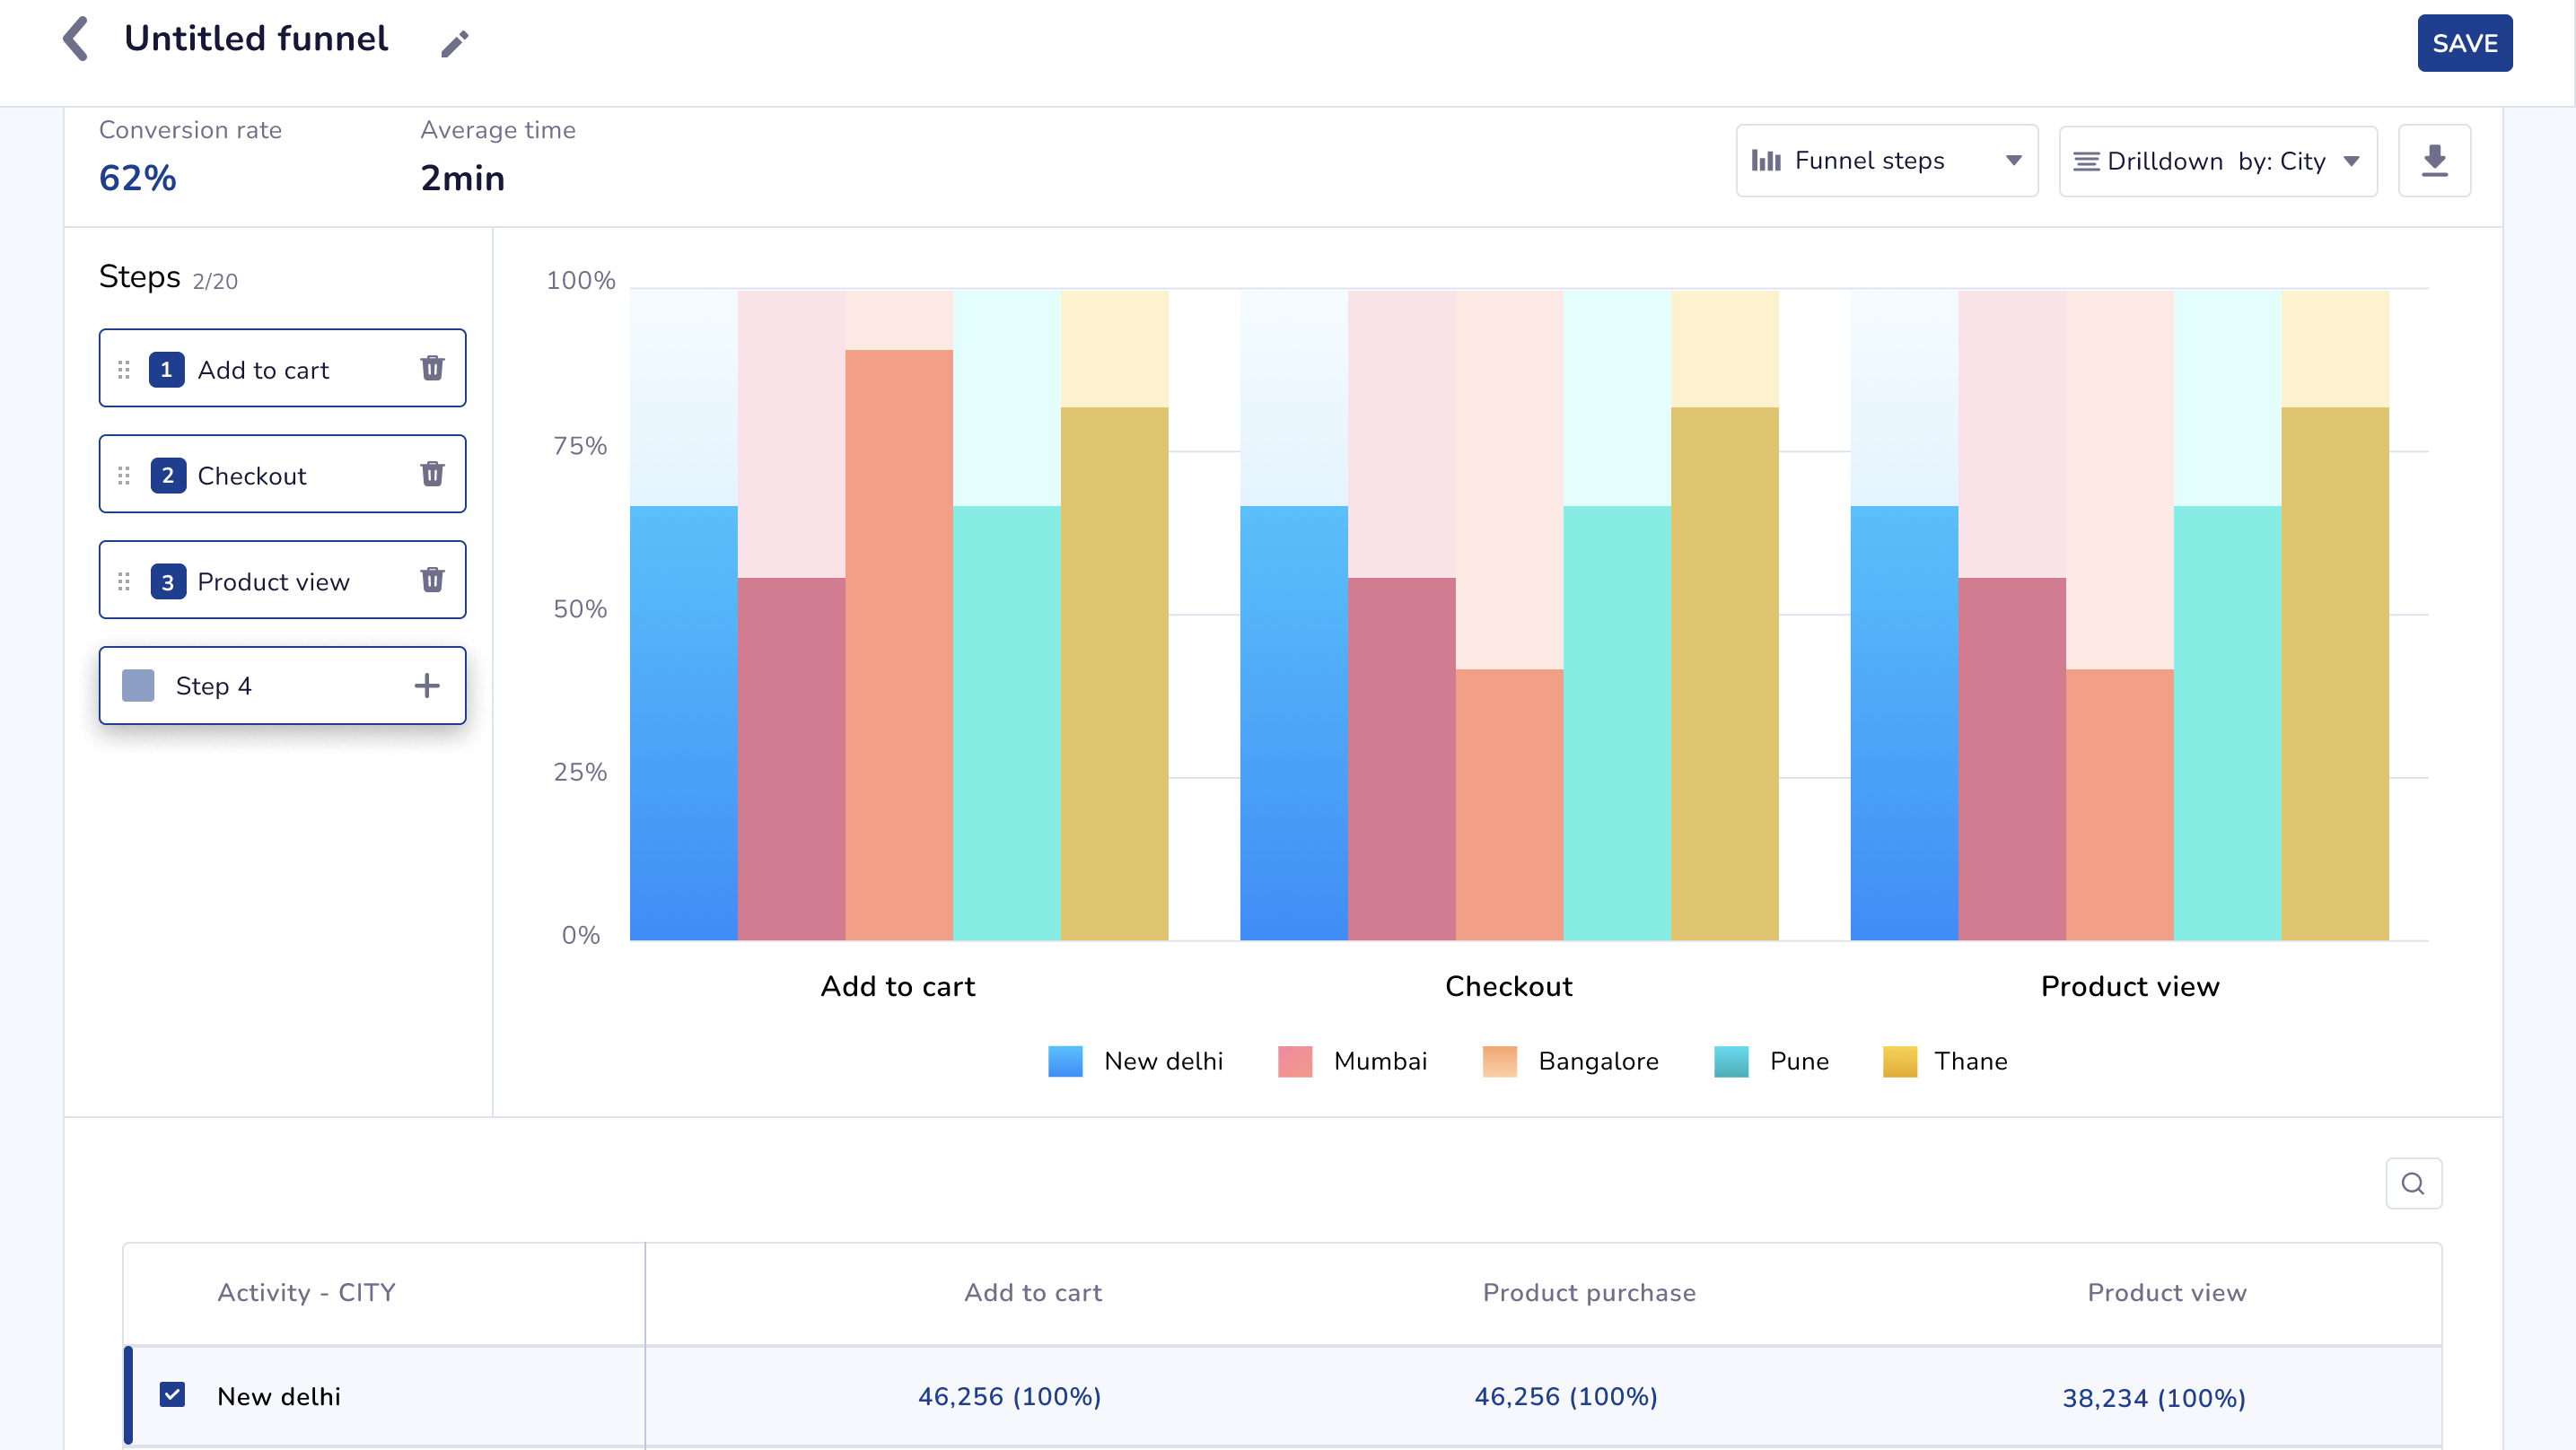The width and height of the screenshot is (2576, 1450).
Task: Save the funnel
Action: tap(2464, 43)
